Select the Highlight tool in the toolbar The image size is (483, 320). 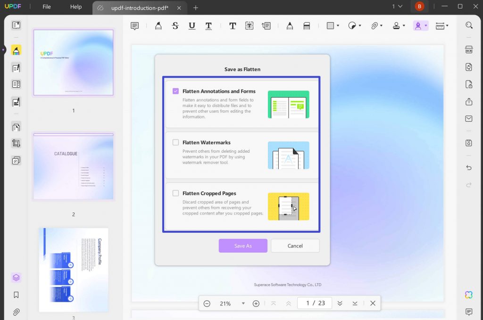(158, 25)
